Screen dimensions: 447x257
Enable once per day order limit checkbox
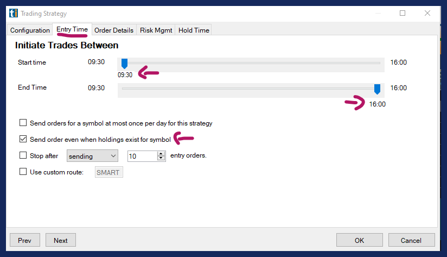tap(23, 123)
